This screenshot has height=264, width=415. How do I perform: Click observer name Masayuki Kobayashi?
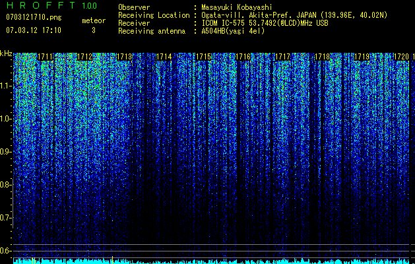pyautogui.click(x=237, y=7)
